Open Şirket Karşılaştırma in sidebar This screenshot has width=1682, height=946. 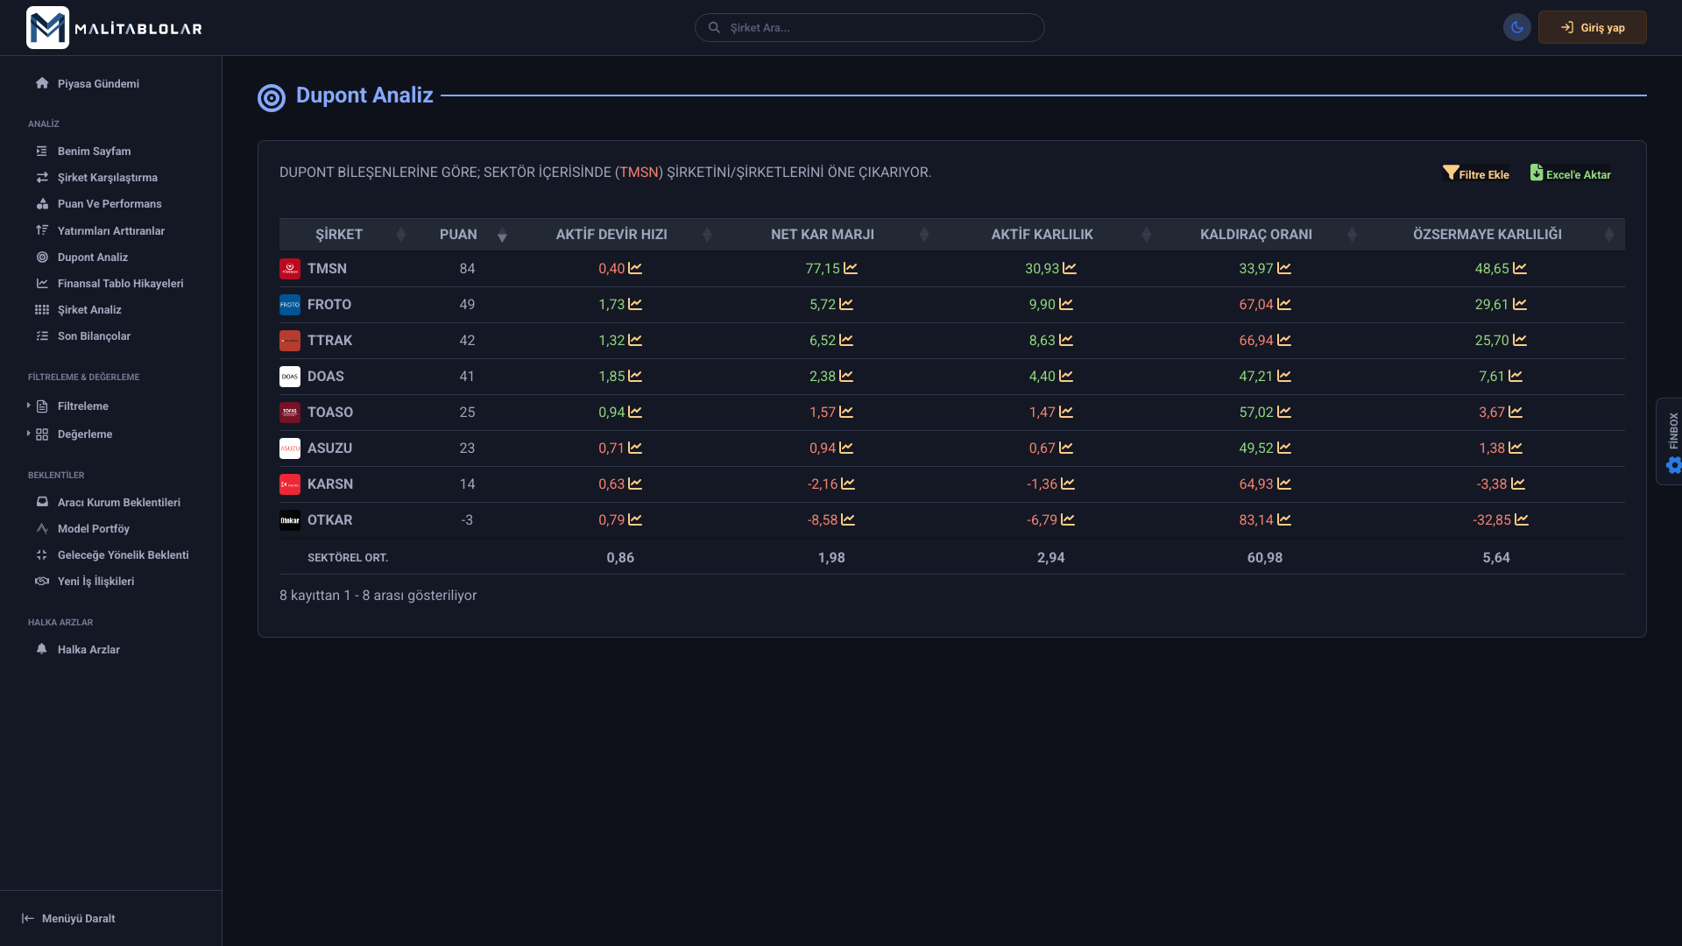[107, 178]
